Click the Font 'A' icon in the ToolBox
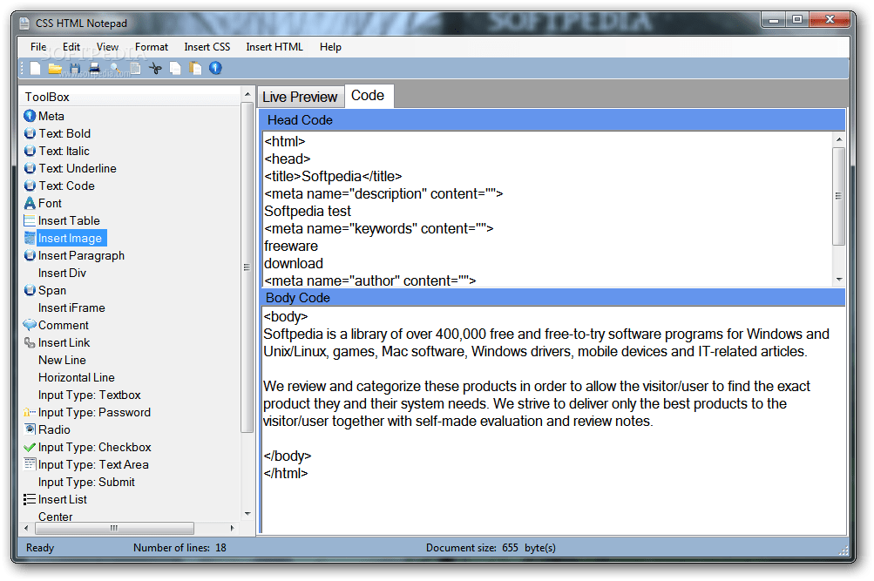This screenshot has width=874, height=581. pyautogui.click(x=30, y=203)
